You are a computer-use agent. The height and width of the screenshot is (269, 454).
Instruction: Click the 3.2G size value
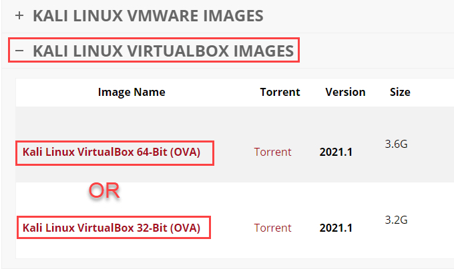click(397, 219)
